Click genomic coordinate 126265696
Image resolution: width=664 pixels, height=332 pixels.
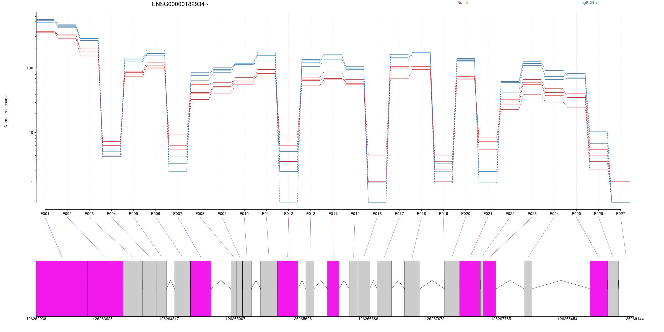pyautogui.click(x=302, y=319)
